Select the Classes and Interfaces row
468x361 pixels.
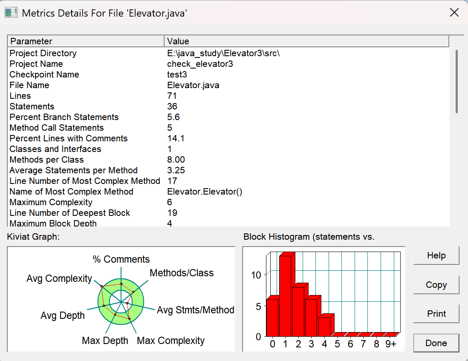point(228,149)
